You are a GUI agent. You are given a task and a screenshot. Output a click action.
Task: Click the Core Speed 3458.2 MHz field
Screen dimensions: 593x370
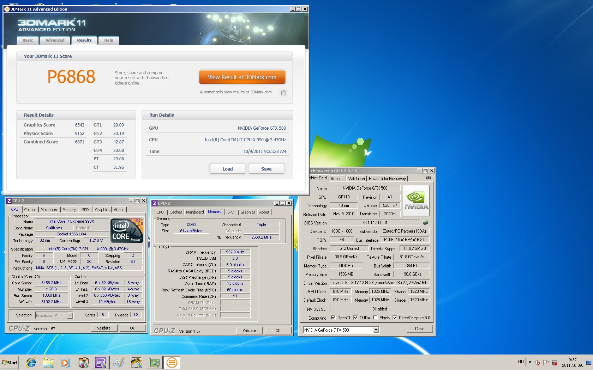click(52, 283)
